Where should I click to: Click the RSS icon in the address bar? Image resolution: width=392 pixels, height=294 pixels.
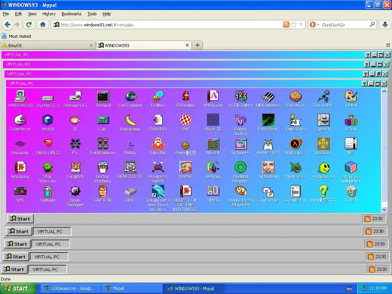point(286,24)
